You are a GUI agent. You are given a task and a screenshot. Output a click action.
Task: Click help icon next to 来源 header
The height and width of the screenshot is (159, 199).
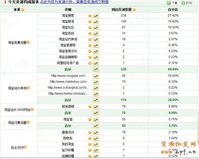point(23,10)
